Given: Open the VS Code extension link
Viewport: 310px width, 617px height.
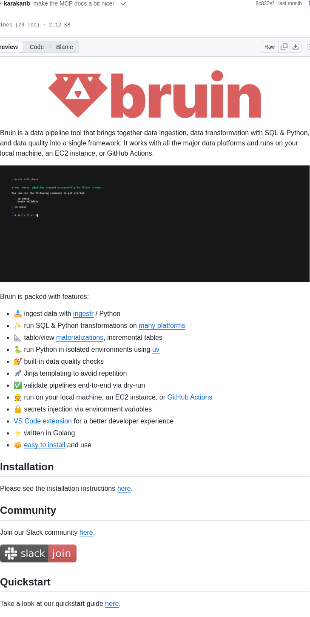Looking at the screenshot, I should click(x=43, y=421).
